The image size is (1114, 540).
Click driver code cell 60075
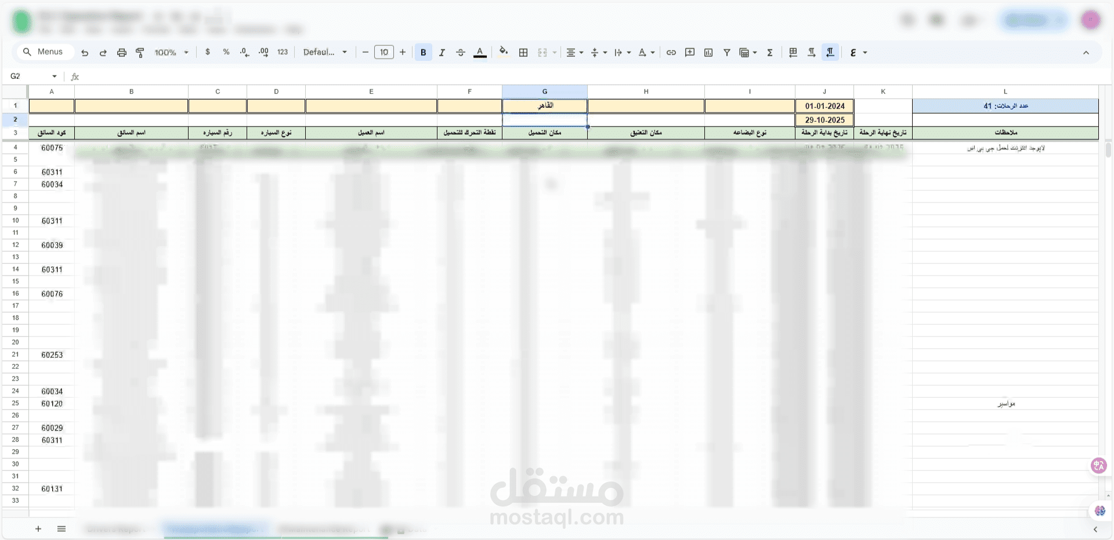52,148
